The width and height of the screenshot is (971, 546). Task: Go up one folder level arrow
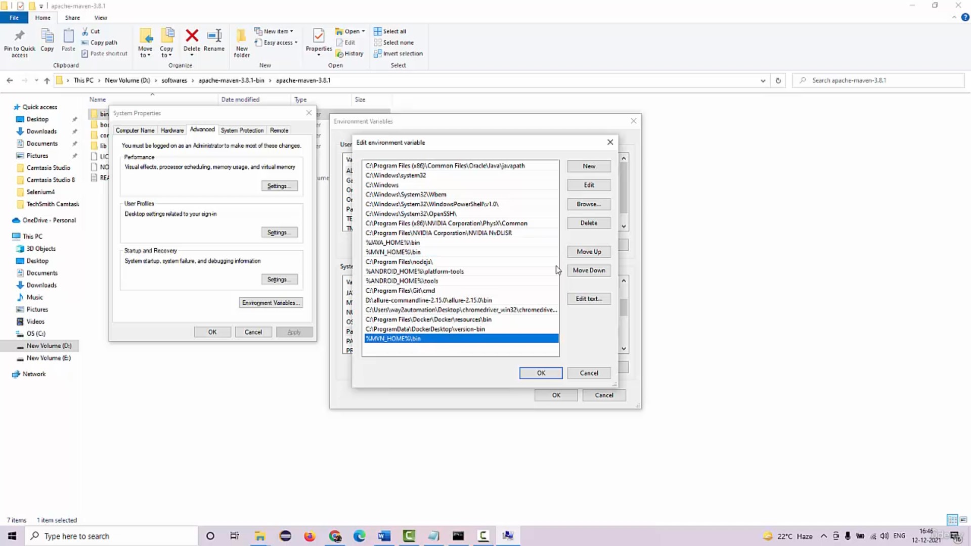click(x=47, y=80)
